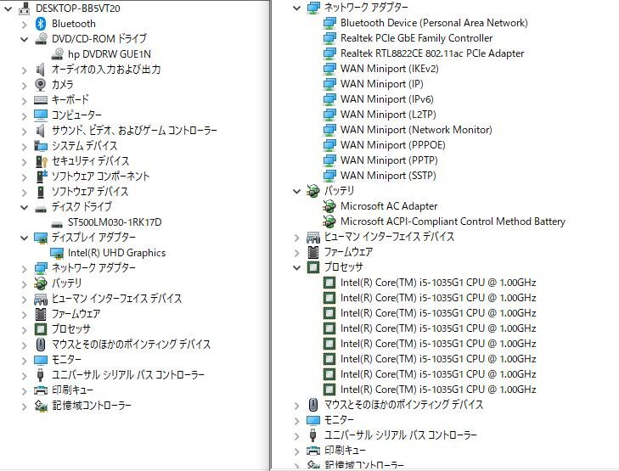Expand the ソフトウェア デバイス category

tap(24, 193)
